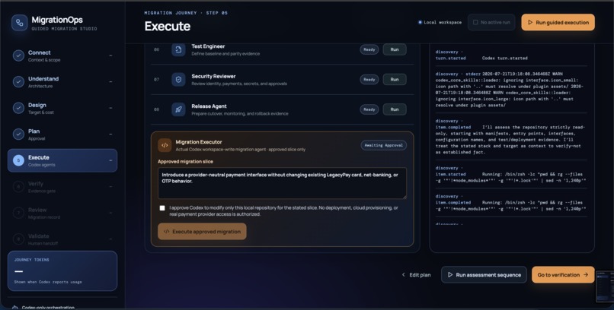Screen dimensions: 614x310
Task: Collapse the Plan step dash
Action: [110, 134]
